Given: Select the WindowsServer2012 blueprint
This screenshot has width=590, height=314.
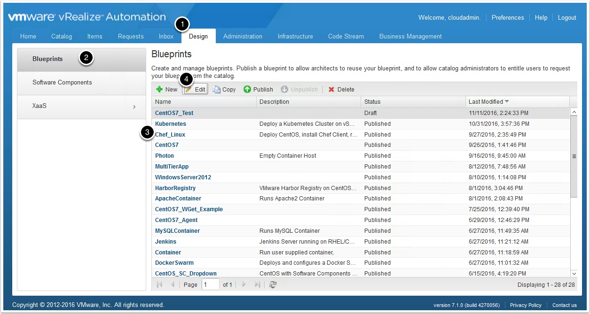Looking at the screenshot, I should [183, 177].
